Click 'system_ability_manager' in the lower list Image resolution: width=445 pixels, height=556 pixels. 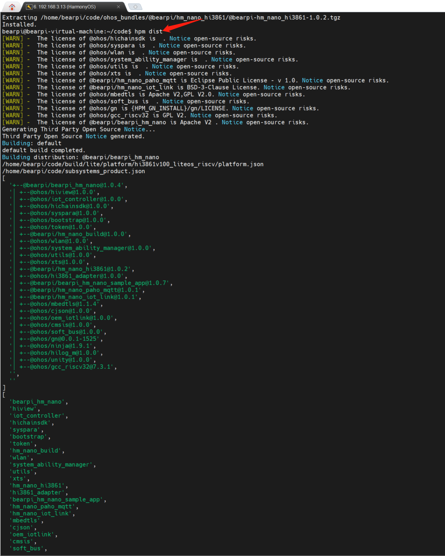point(51,464)
